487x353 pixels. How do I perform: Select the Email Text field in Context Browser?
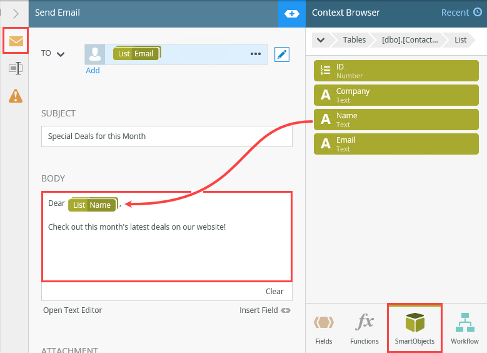[x=396, y=144]
